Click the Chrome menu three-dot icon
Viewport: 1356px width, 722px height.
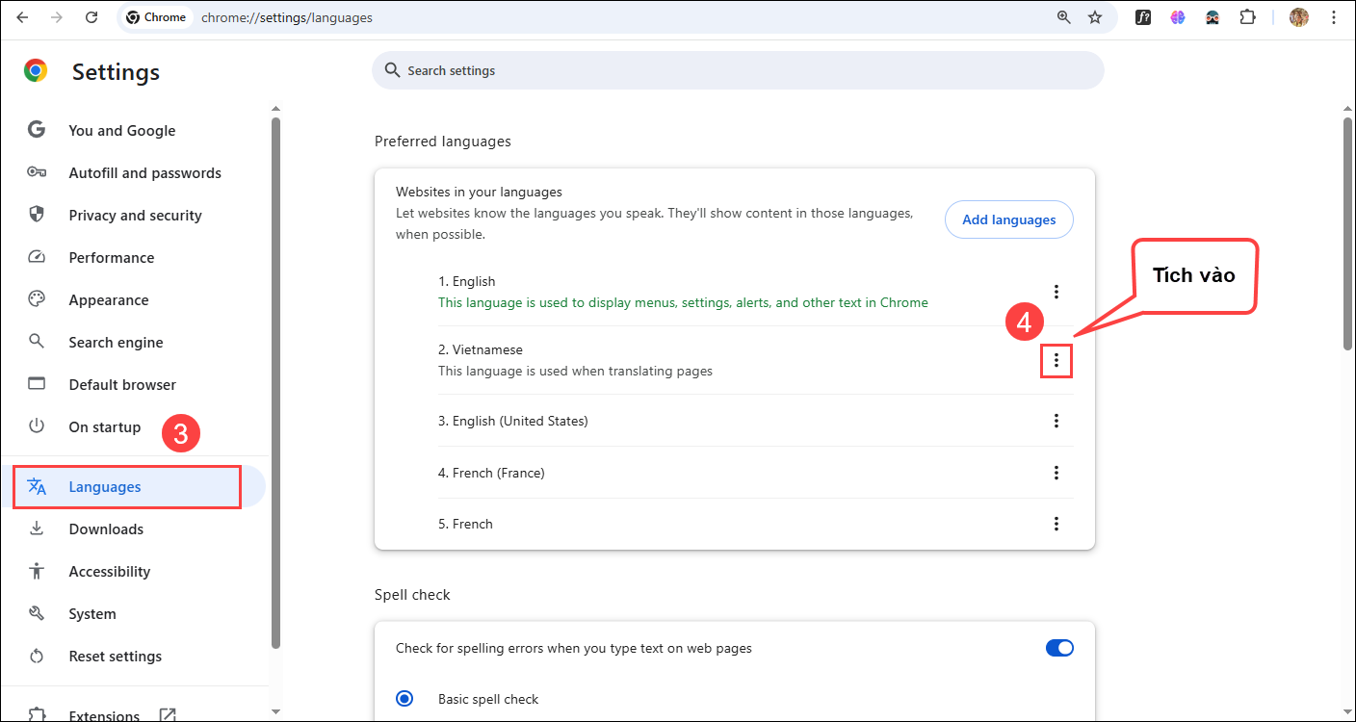[1333, 17]
